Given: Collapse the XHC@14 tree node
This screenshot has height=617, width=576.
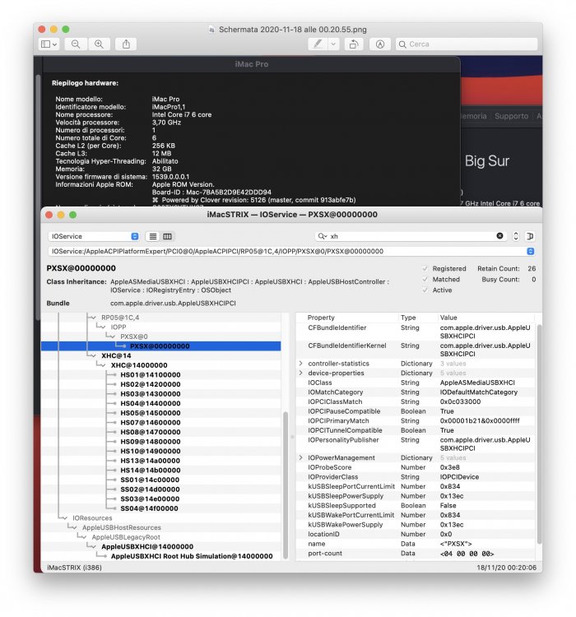Looking at the screenshot, I should pos(94,355).
